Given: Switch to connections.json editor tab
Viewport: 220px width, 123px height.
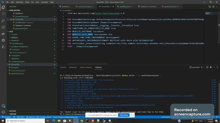Looking at the screenshot, I should tap(85, 6).
